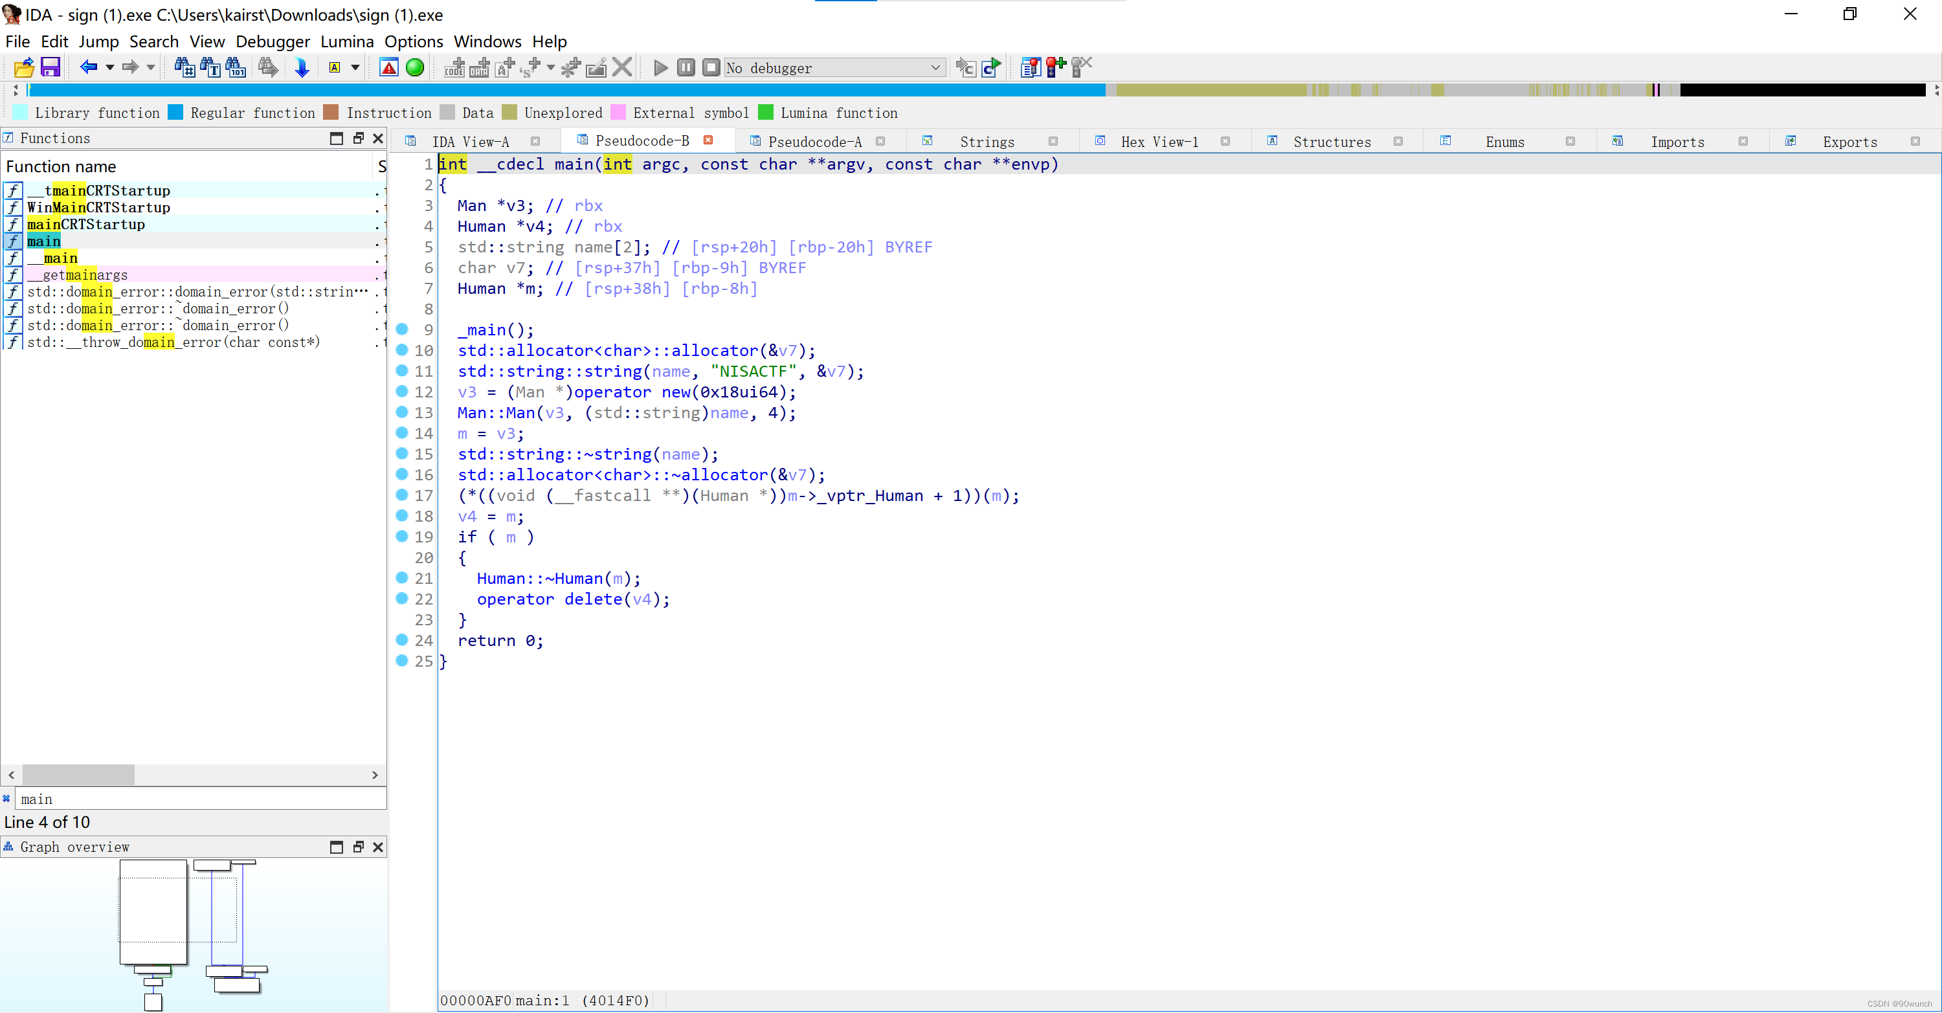The height and width of the screenshot is (1013, 1942).
Task: Create data using the DATA+ toolbar icon
Action: tap(479, 67)
